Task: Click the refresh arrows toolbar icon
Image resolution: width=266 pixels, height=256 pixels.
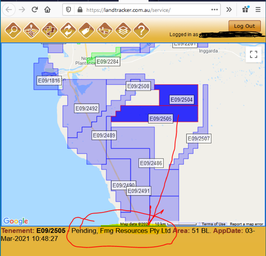Action: point(68,30)
